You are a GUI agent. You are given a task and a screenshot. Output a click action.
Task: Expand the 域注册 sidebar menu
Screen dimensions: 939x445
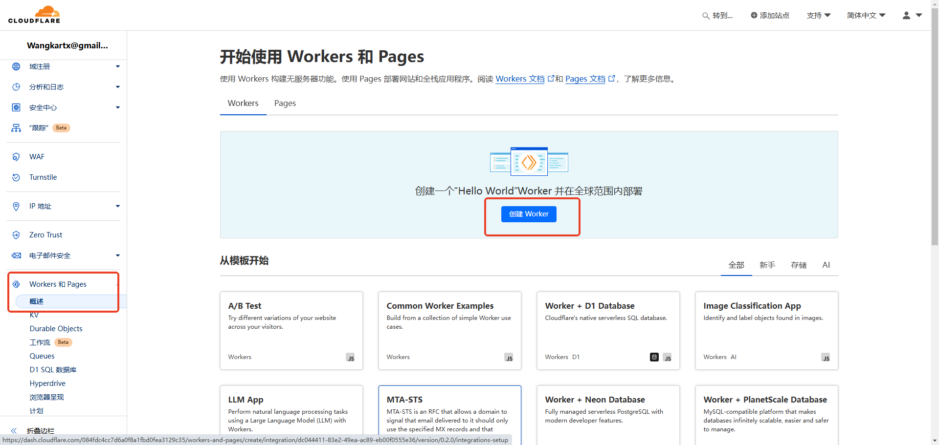tap(118, 66)
